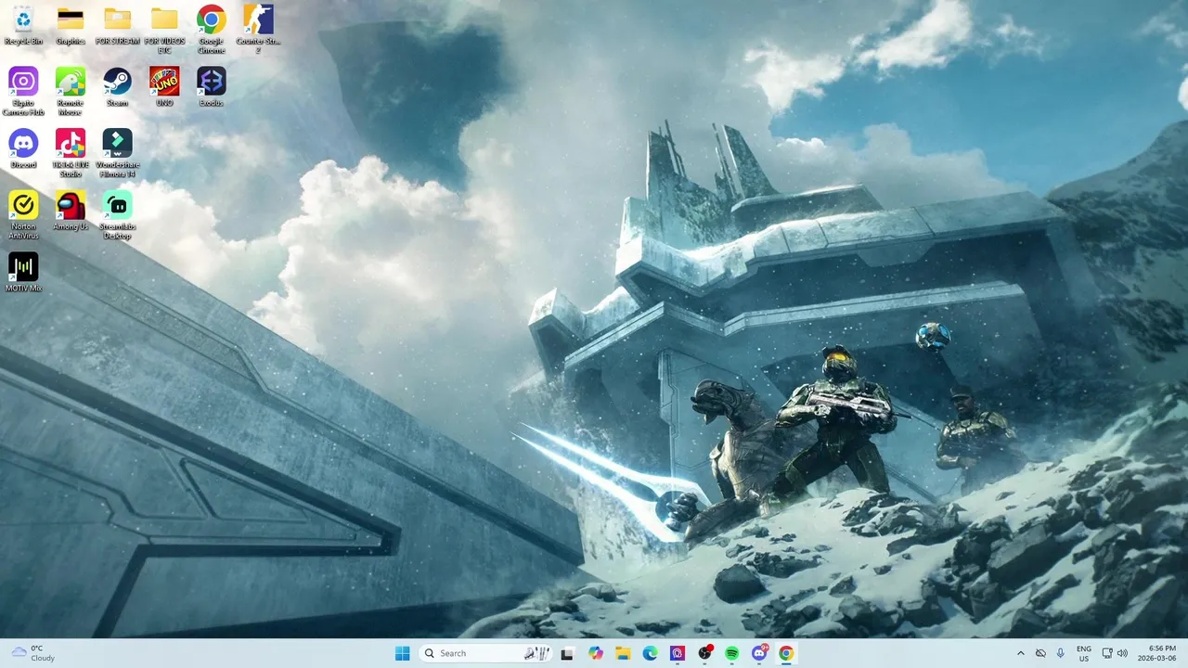Screen dimensions: 1188x668
Task: Select the Wondershare Filmora 14 shortcut
Action: click(117, 153)
